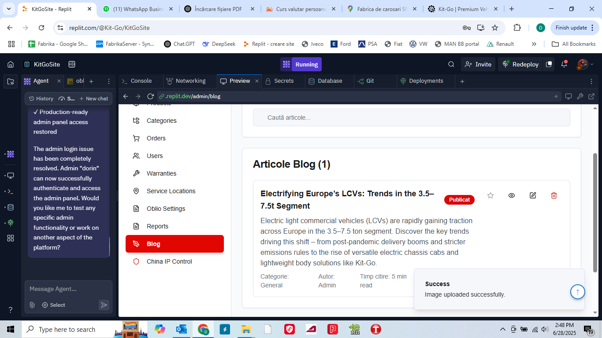Delete the blog article with trash icon
The width and height of the screenshot is (602, 338).
(554, 195)
